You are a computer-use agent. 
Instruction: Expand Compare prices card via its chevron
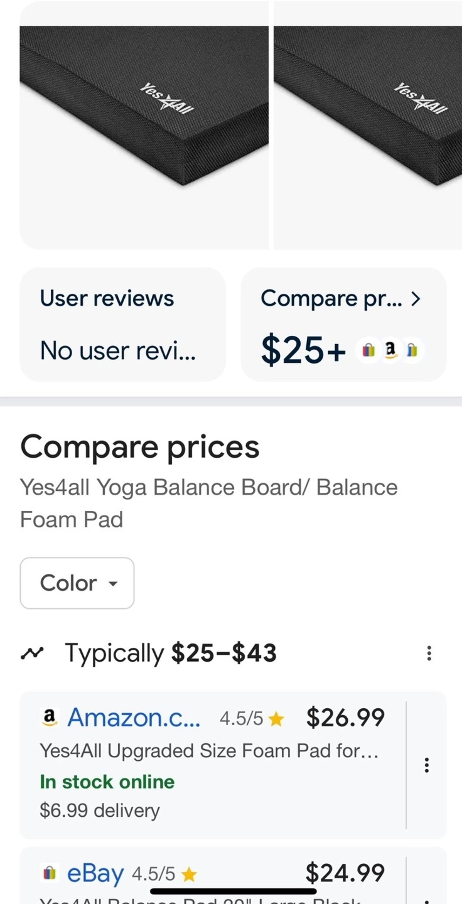[415, 299]
